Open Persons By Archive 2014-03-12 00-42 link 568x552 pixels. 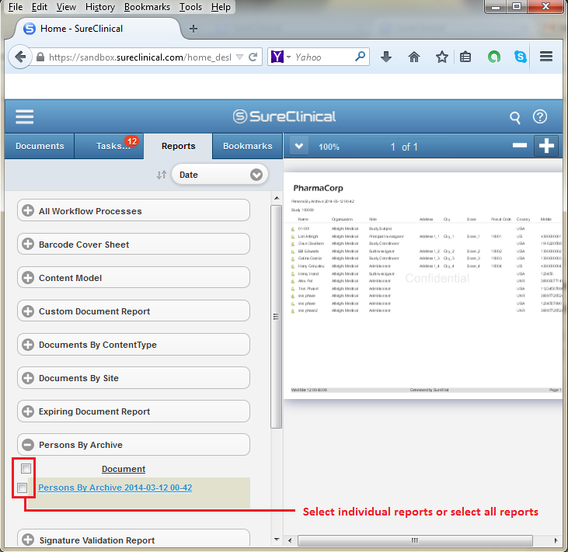point(115,488)
